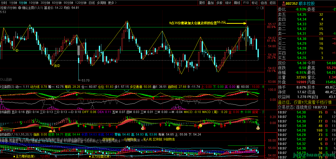The height and width of the screenshot is (159, 336).
Task: Open the indicator dropdown arrow beside 缠论主图
Action: click(x=19, y=8)
